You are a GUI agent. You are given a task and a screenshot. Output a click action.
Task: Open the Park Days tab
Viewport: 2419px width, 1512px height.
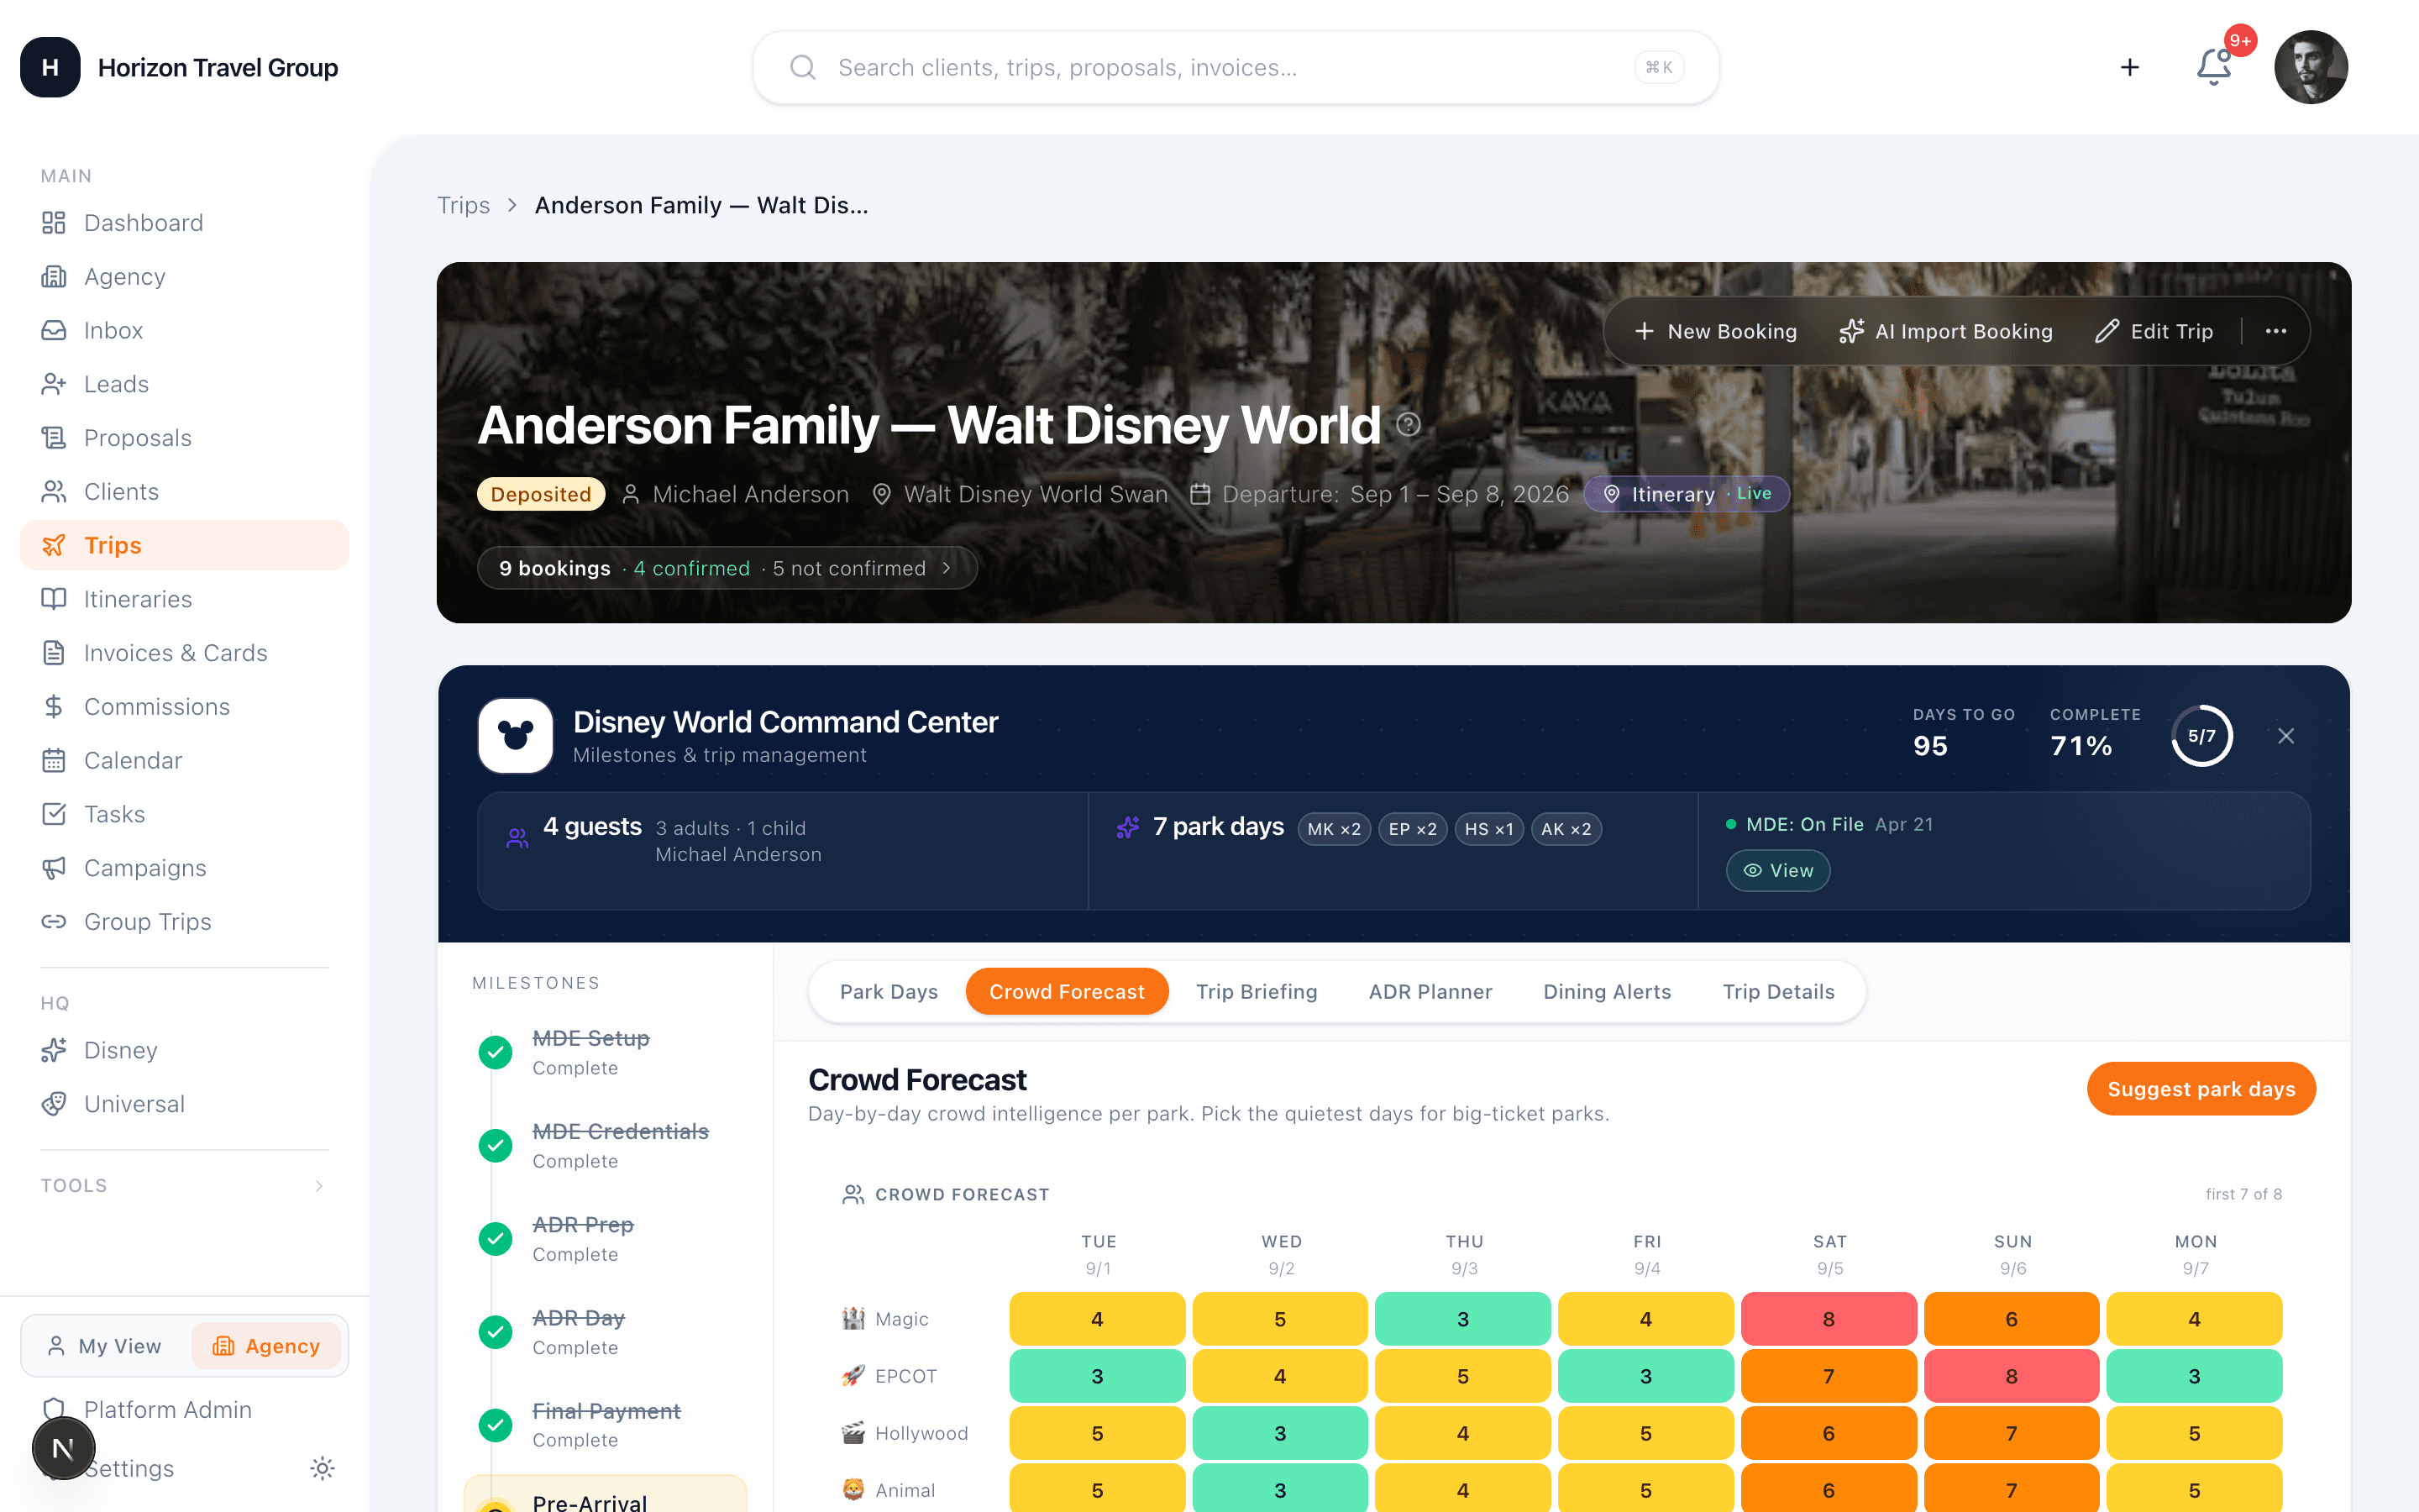pos(889,991)
